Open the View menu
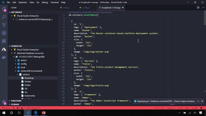Screen dimensions: 206x116 click(32, 2)
